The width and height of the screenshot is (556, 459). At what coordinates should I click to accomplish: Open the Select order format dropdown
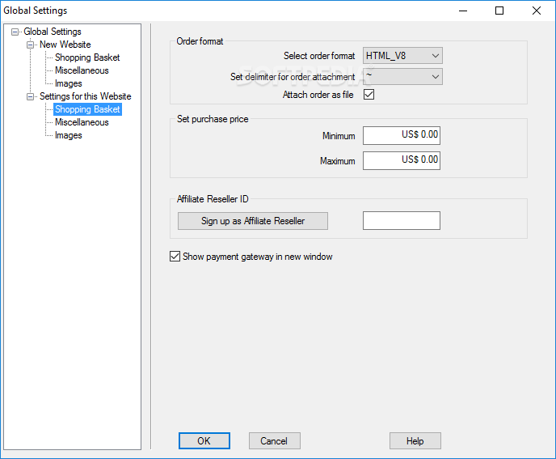point(402,56)
